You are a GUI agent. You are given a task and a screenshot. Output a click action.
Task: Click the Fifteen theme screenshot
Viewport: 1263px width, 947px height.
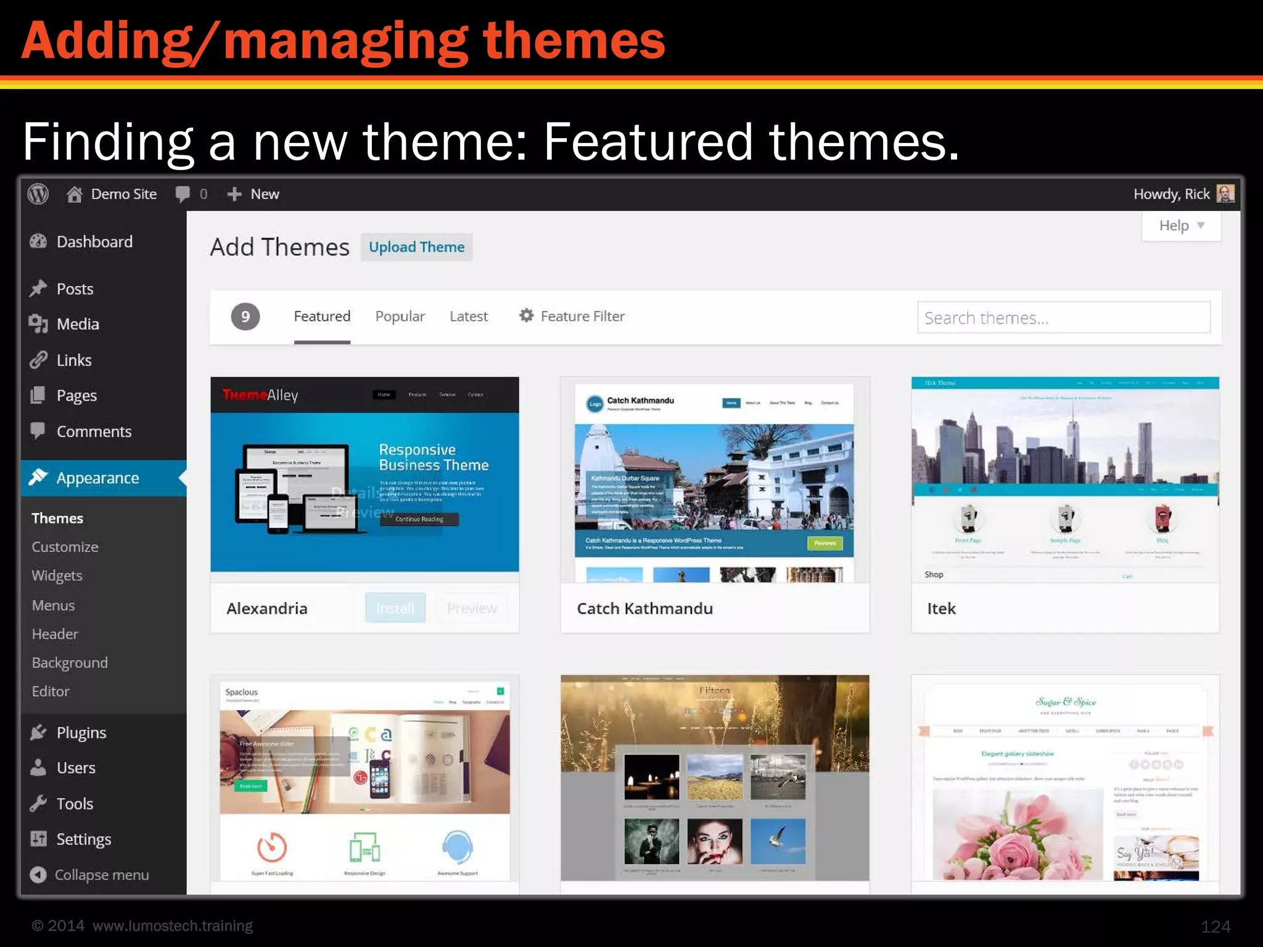[715, 778]
